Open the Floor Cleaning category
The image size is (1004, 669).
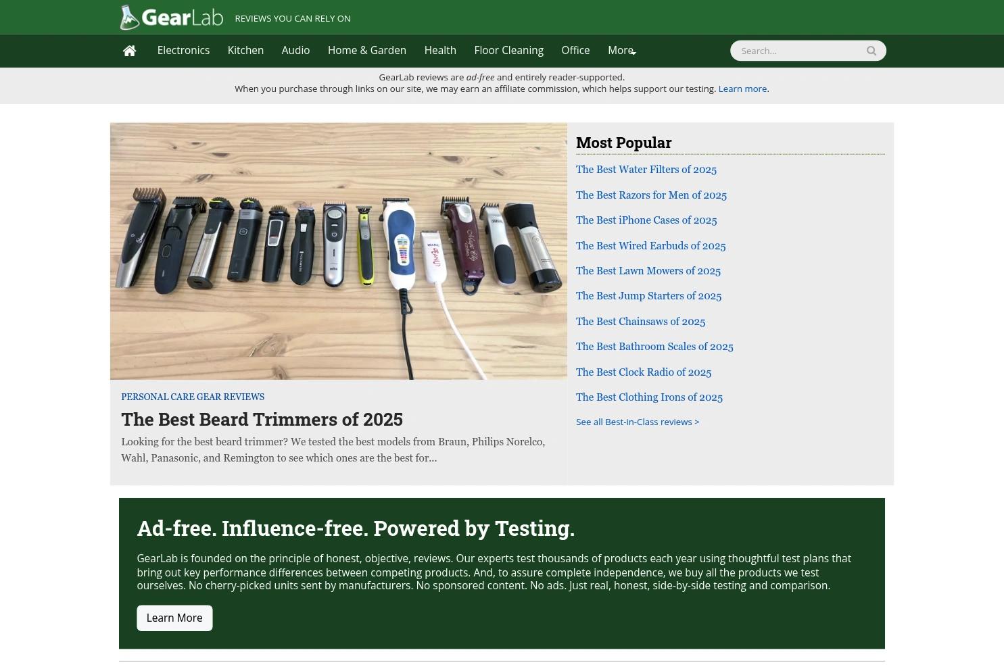point(508,50)
